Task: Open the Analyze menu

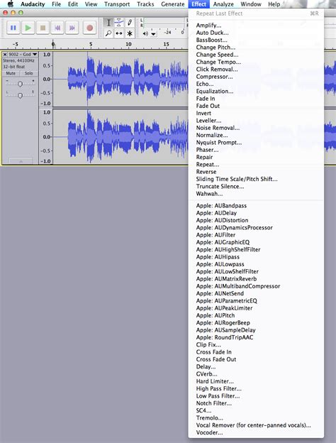Action: [223, 4]
